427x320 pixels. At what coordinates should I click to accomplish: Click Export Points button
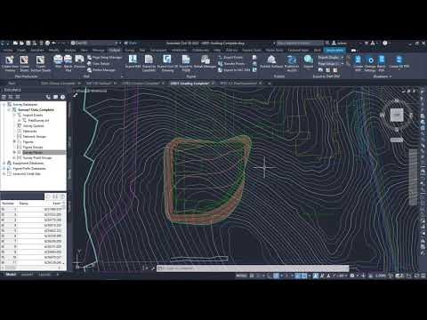pyautogui.click(x=230, y=57)
